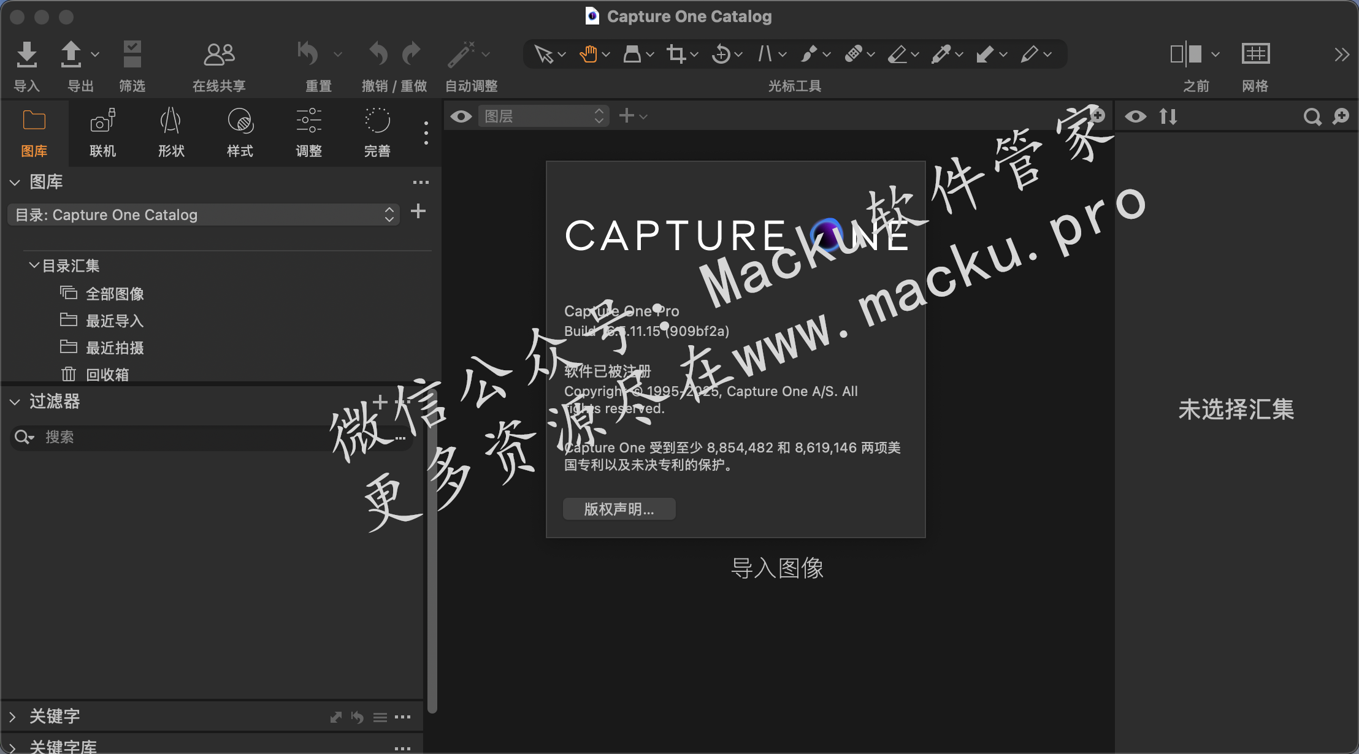This screenshot has height=754, width=1359.
Task: Switch to the Tether (联机) tab
Action: pos(102,133)
